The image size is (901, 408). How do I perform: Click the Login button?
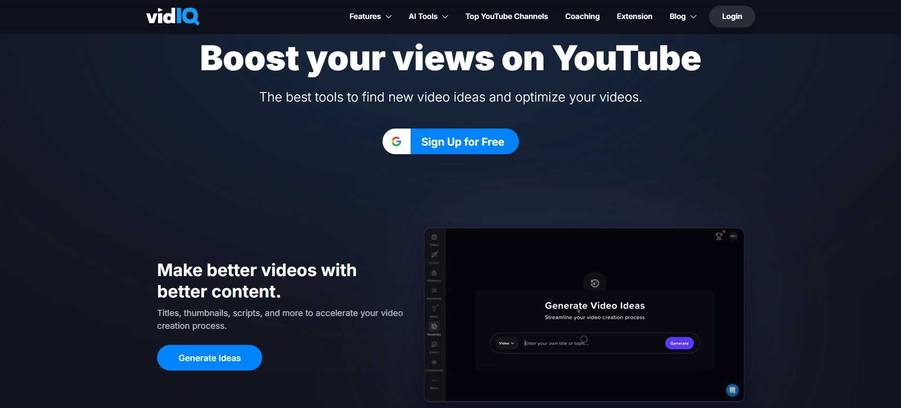pyautogui.click(x=732, y=17)
